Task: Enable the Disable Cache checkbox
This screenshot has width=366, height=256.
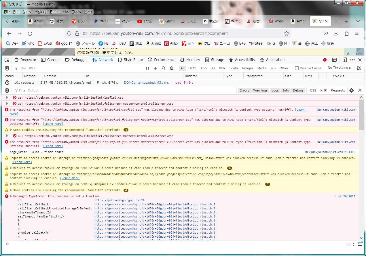Action: (x=297, y=68)
